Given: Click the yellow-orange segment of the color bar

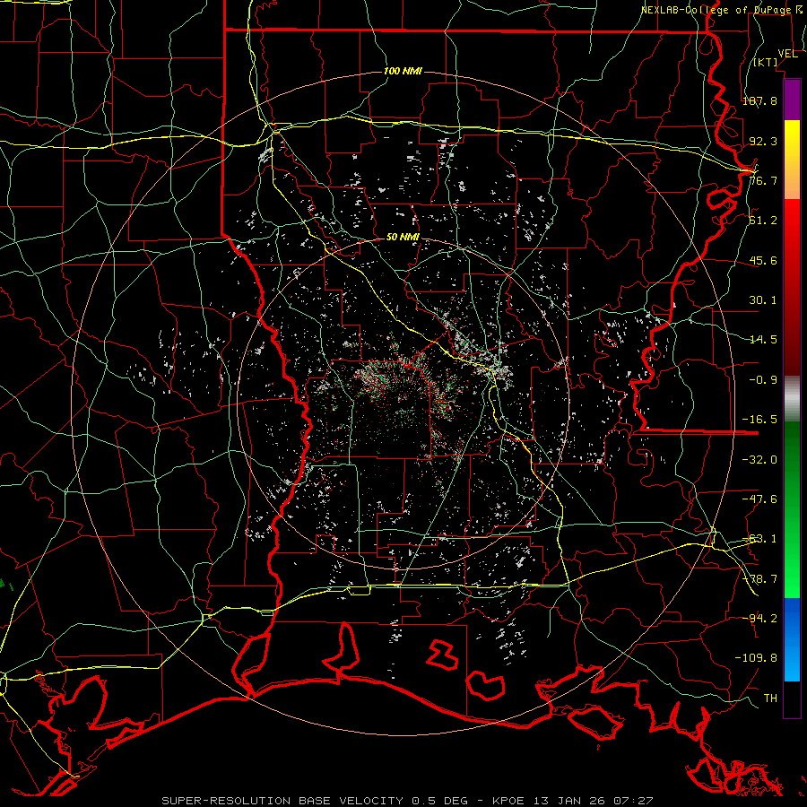Looking at the screenshot, I should coord(792,160).
